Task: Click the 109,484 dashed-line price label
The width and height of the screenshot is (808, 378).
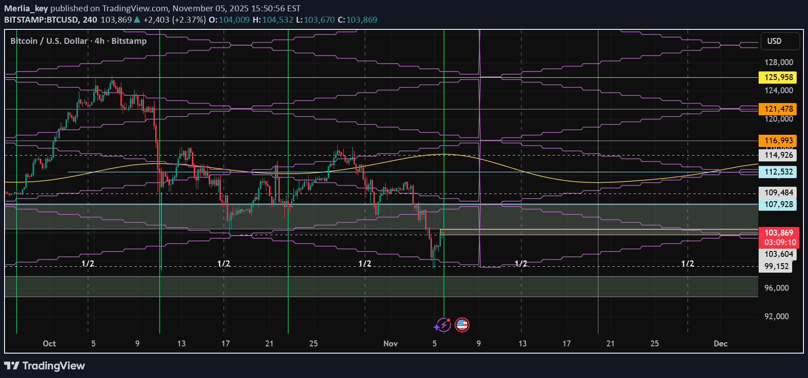Action: pyautogui.click(x=778, y=193)
